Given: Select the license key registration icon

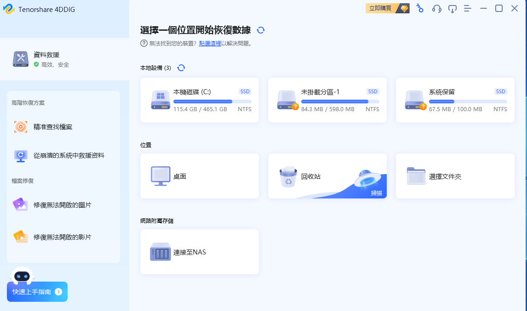Looking at the screenshot, I should (x=420, y=8).
